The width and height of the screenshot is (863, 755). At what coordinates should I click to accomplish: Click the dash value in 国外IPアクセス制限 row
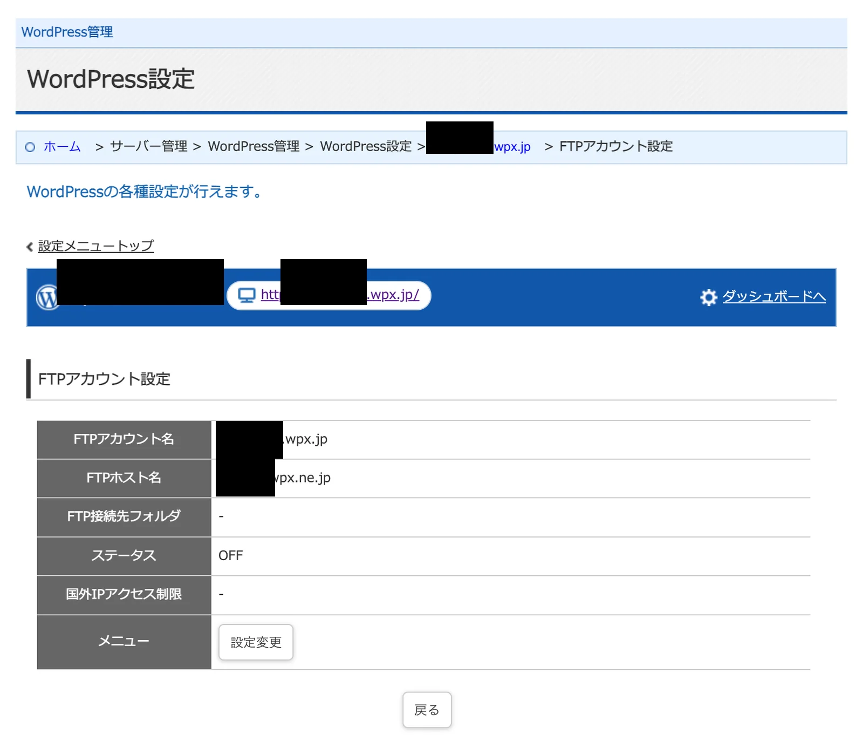(221, 594)
